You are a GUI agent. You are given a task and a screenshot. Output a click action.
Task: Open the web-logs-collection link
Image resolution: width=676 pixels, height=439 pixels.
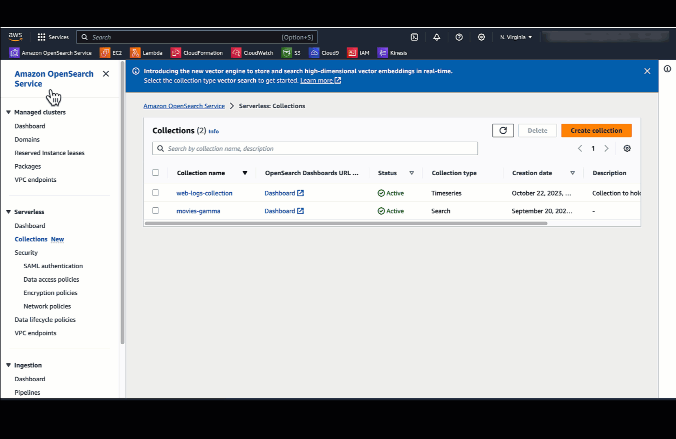point(204,193)
